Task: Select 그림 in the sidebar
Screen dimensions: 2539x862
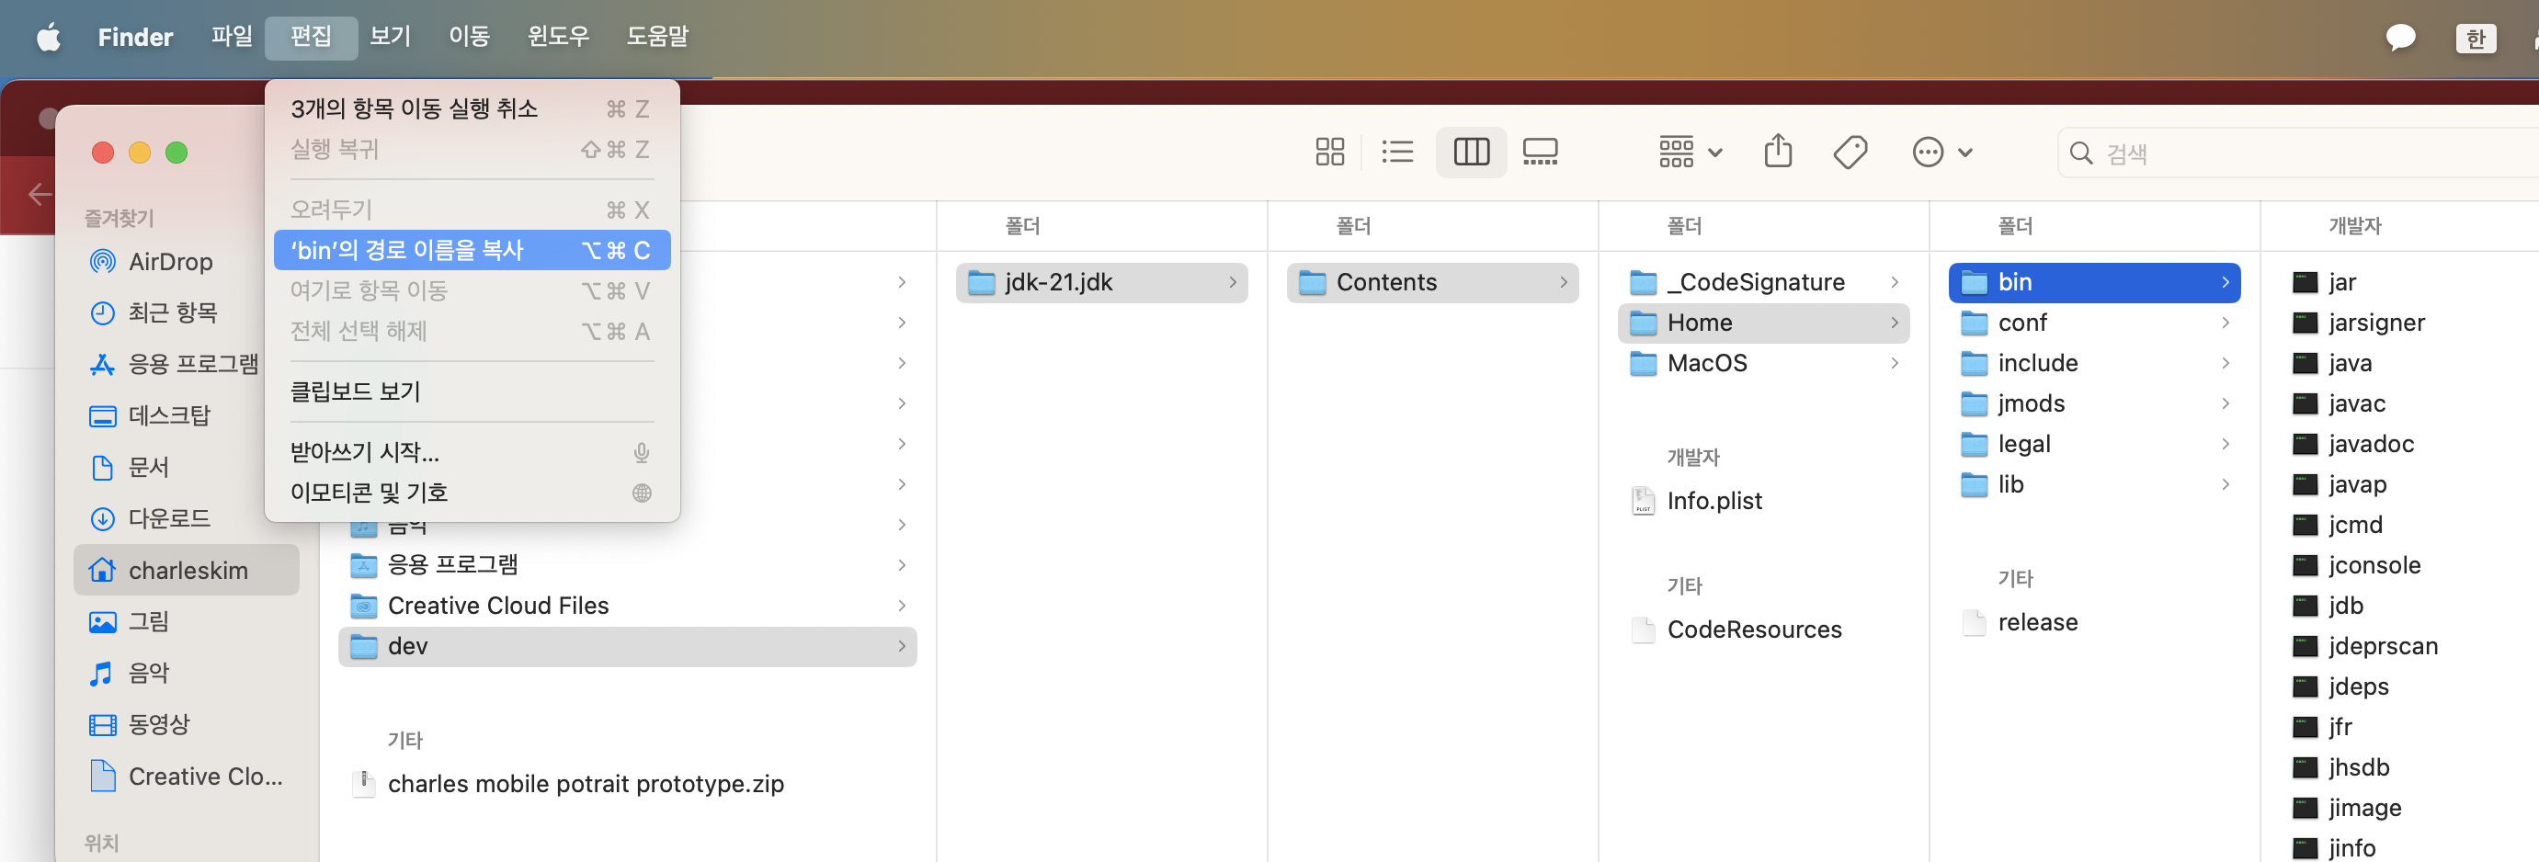Action: pyautogui.click(x=186, y=620)
